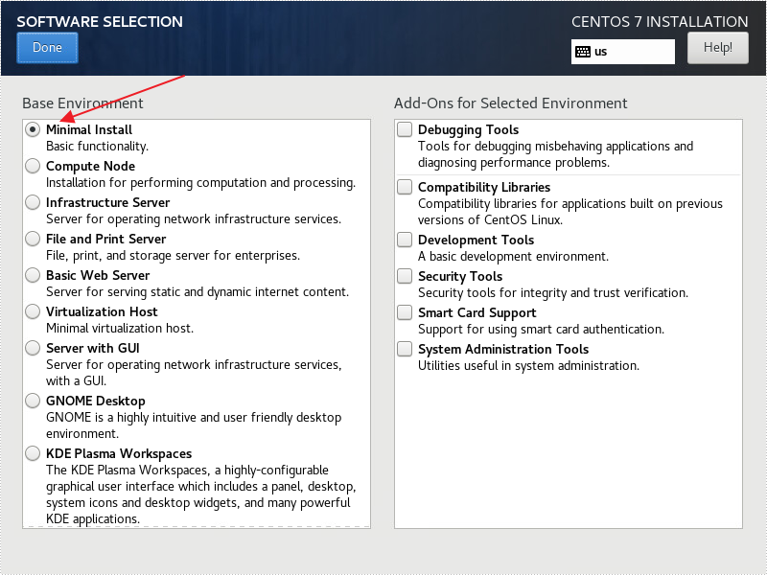767x575 pixels.
Task: Enable the Security Tools checkbox
Action: (x=405, y=276)
